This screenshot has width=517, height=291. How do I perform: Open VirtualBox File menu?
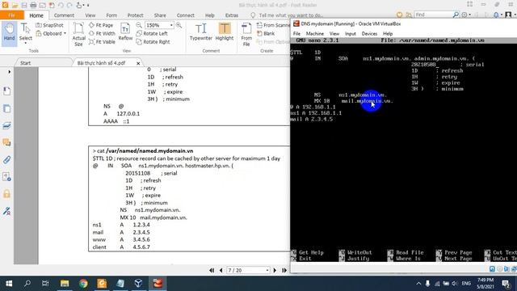296,34
